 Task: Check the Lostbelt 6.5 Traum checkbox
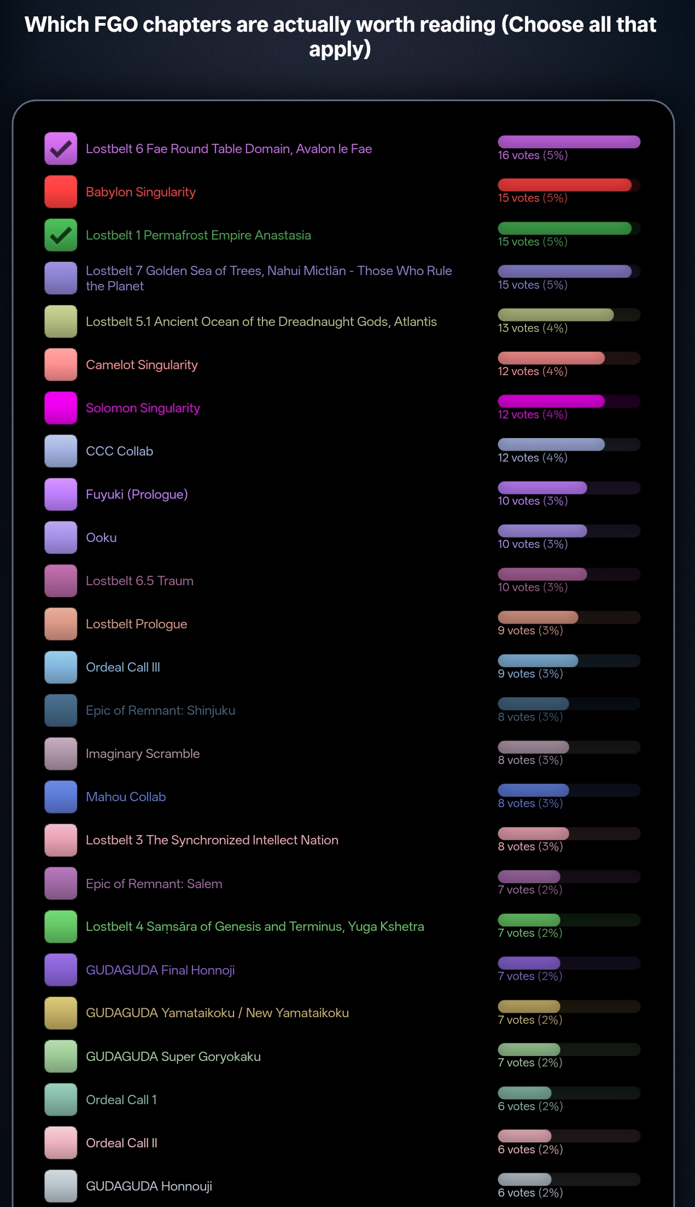point(61,580)
